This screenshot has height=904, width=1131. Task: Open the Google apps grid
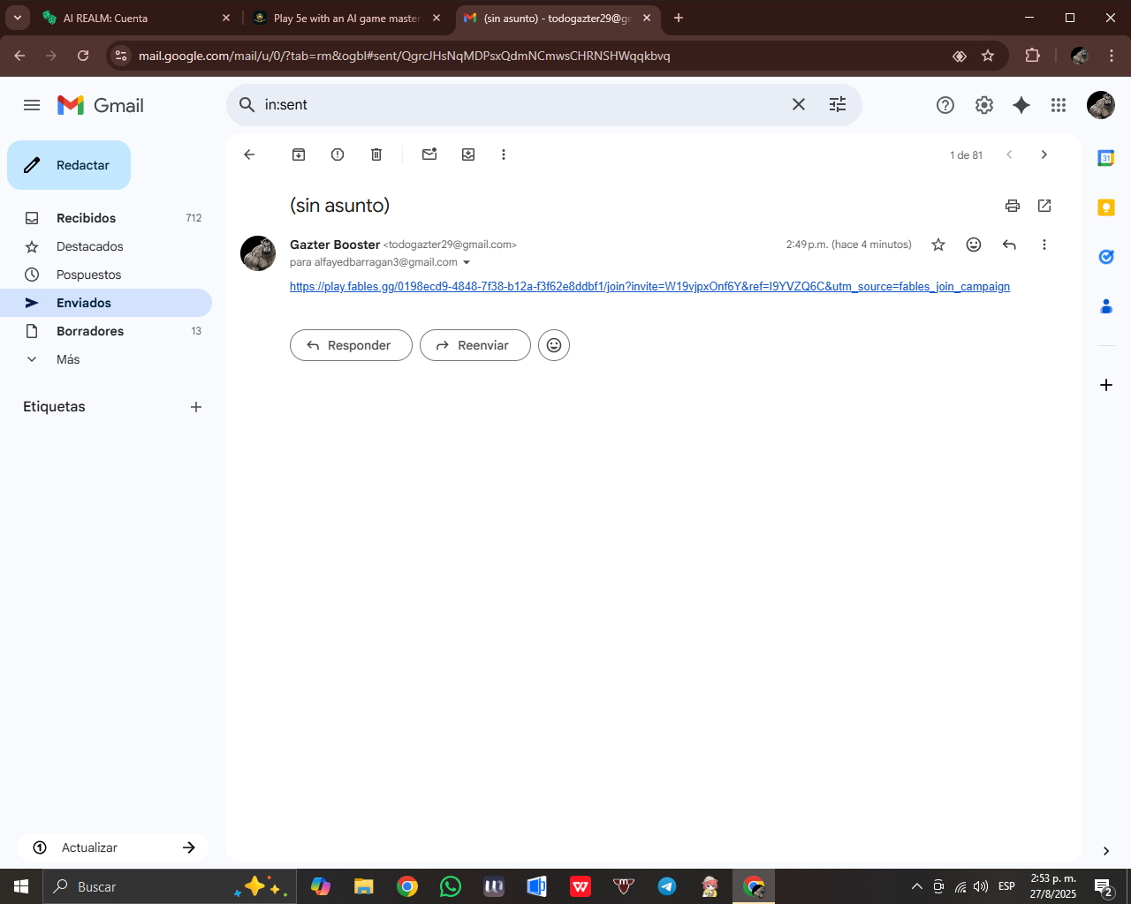(x=1059, y=105)
